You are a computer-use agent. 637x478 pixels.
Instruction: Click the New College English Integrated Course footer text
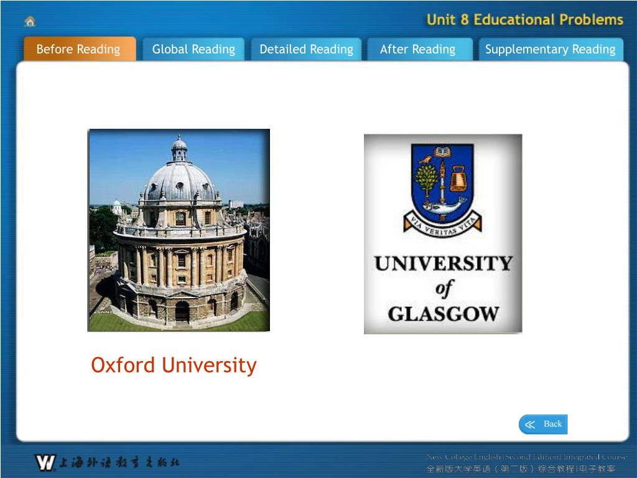[526, 457]
